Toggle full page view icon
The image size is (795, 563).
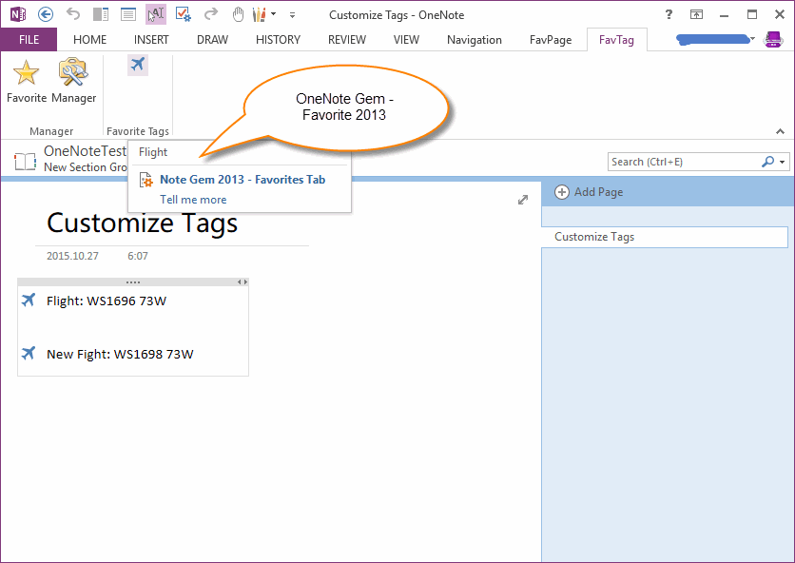[x=127, y=14]
